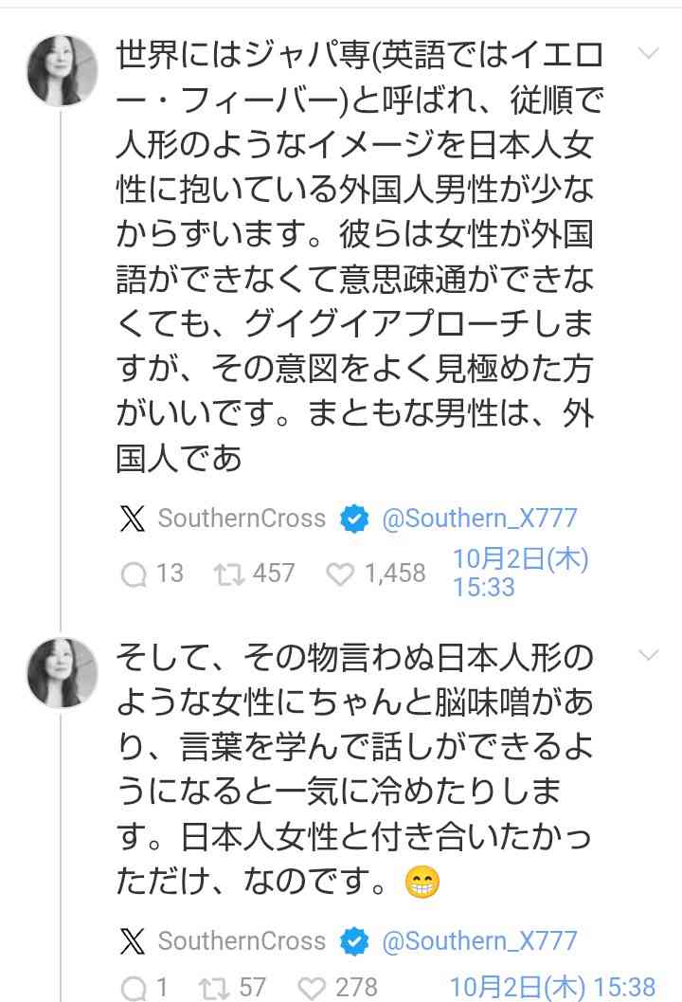This screenshot has width=682, height=1002.
Task: Open @Southern_X777 handle in second tweet
Action: pos(479,940)
